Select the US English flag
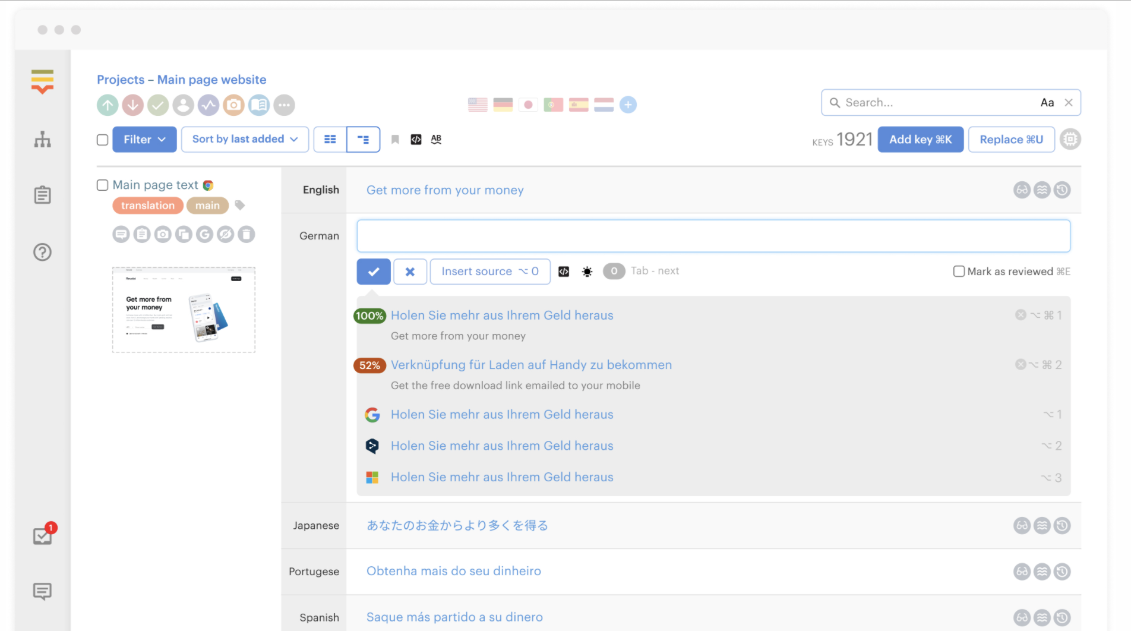1131x631 pixels. (478, 105)
